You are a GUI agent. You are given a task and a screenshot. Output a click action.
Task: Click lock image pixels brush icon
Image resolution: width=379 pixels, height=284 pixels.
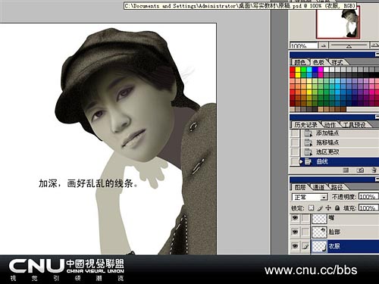pos(320,208)
